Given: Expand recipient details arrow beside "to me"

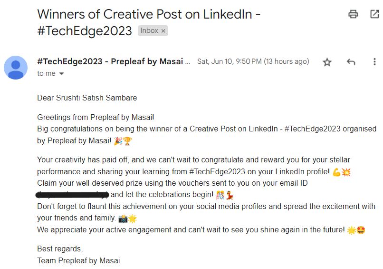Looking at the screenshot, I should pos(61,74).
